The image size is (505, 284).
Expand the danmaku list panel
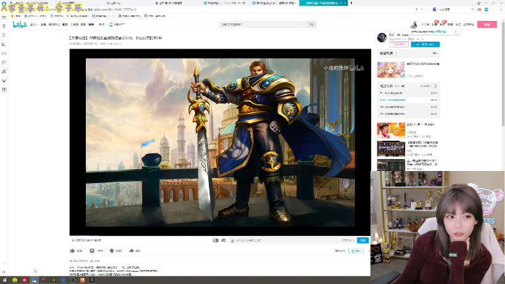click(435, 54)
